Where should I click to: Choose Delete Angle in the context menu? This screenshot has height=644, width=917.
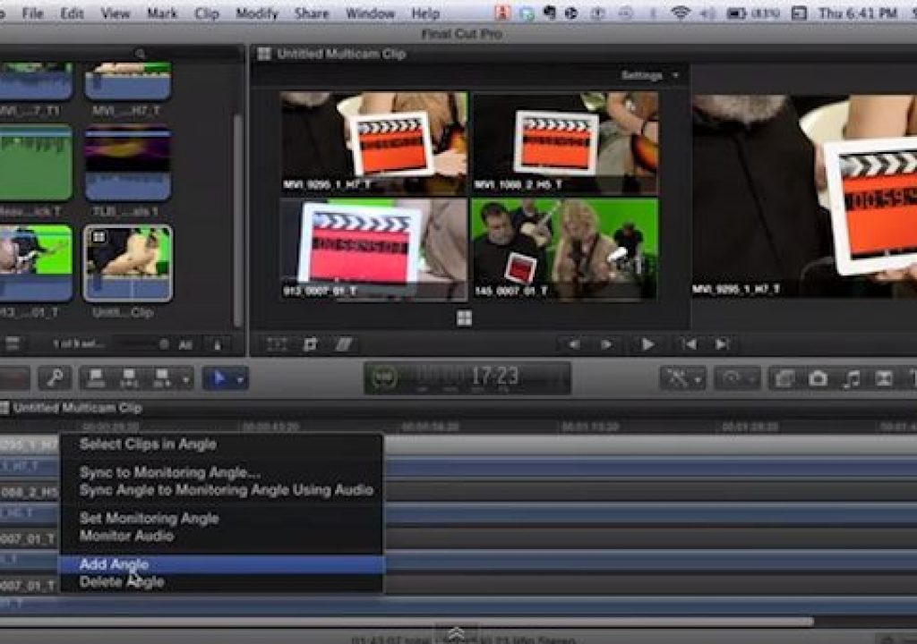[222, 581]
